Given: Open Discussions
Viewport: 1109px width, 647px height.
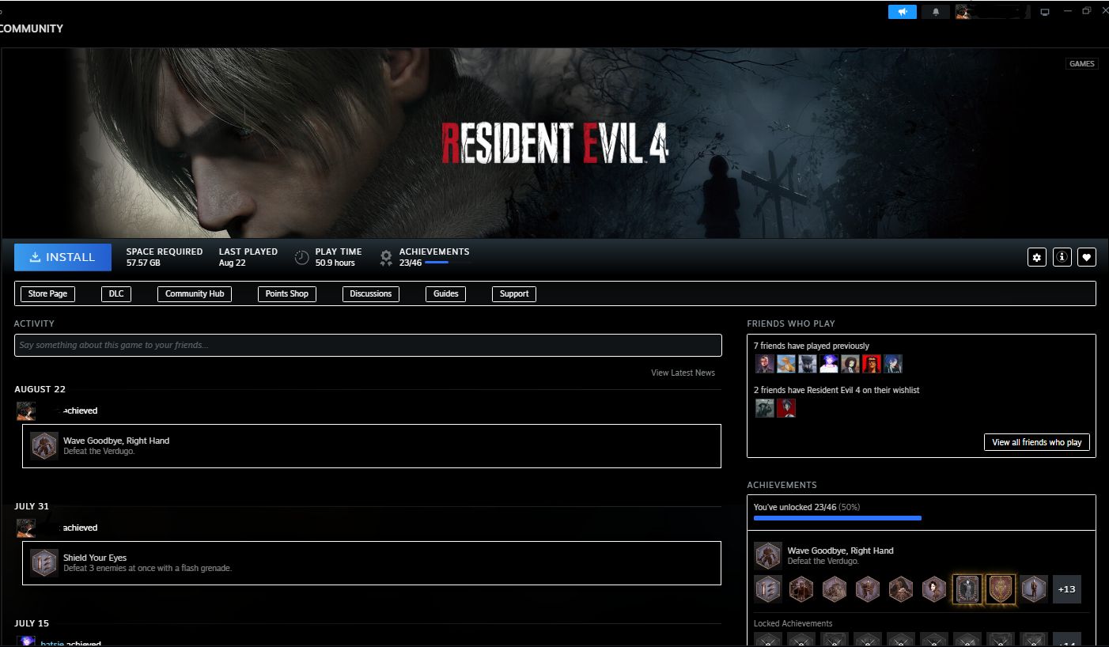Looking at the screenshot, I should [x=371, y=293].
